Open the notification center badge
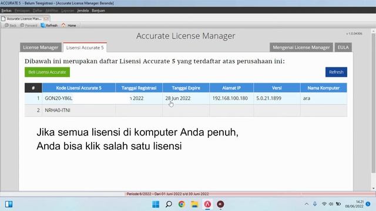 coord(368,204)
